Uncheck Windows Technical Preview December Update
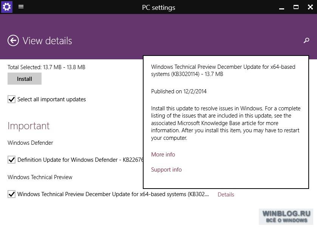This screenshot has height=229, width=317. click(11, 194)
